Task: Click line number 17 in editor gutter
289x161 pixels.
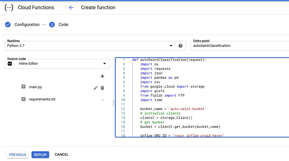Action: 123,131
